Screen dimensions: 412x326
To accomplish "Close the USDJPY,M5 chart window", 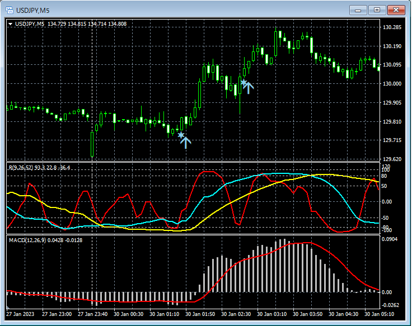I will click(396, 10).
